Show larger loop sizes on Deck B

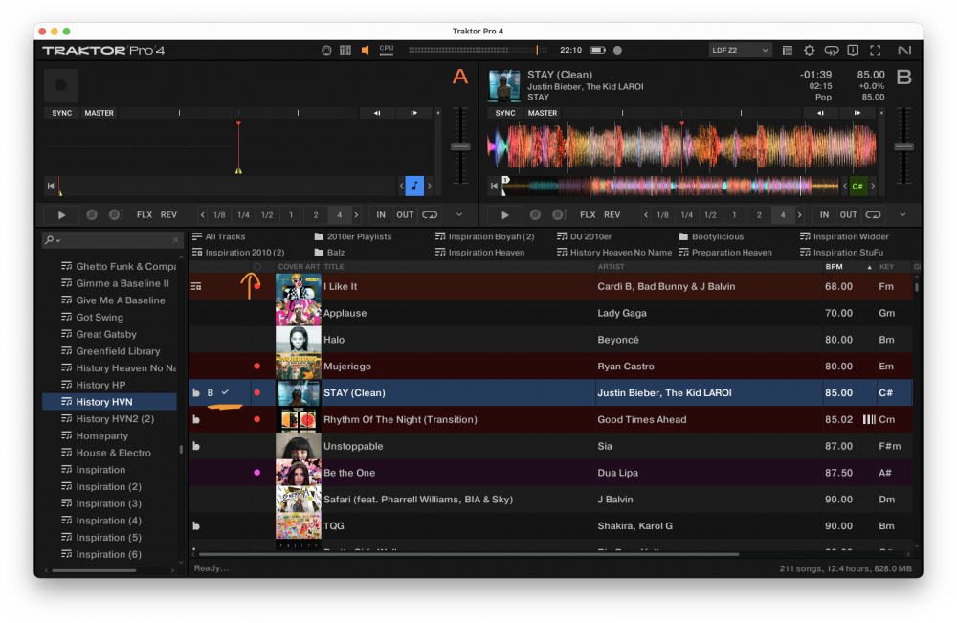[799, 214]
